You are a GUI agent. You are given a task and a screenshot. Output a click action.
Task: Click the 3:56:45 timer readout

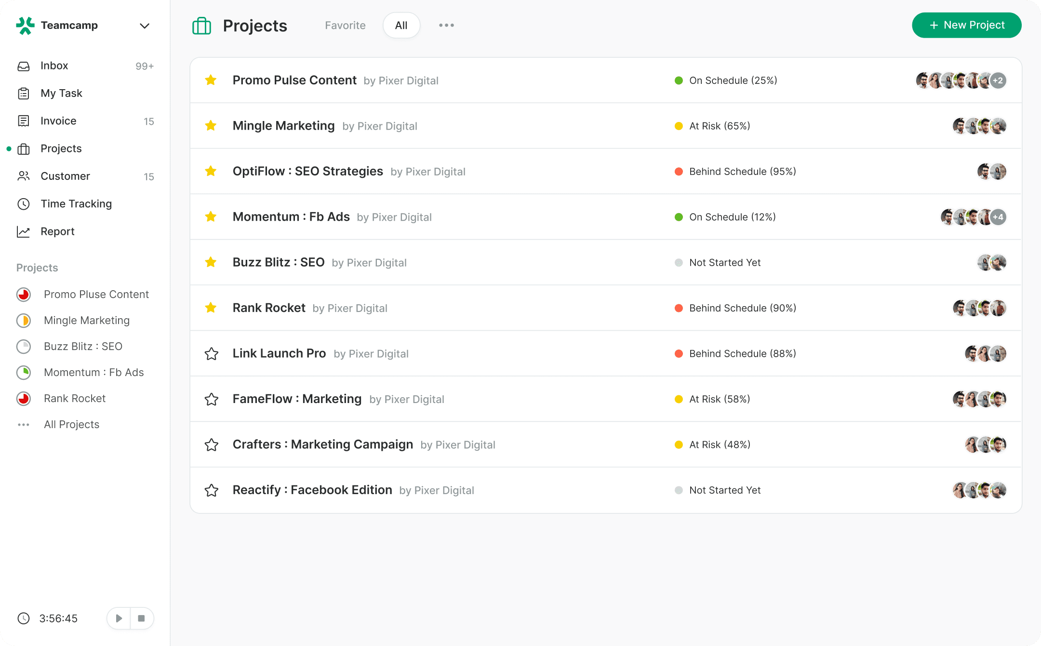click(58, 619)
